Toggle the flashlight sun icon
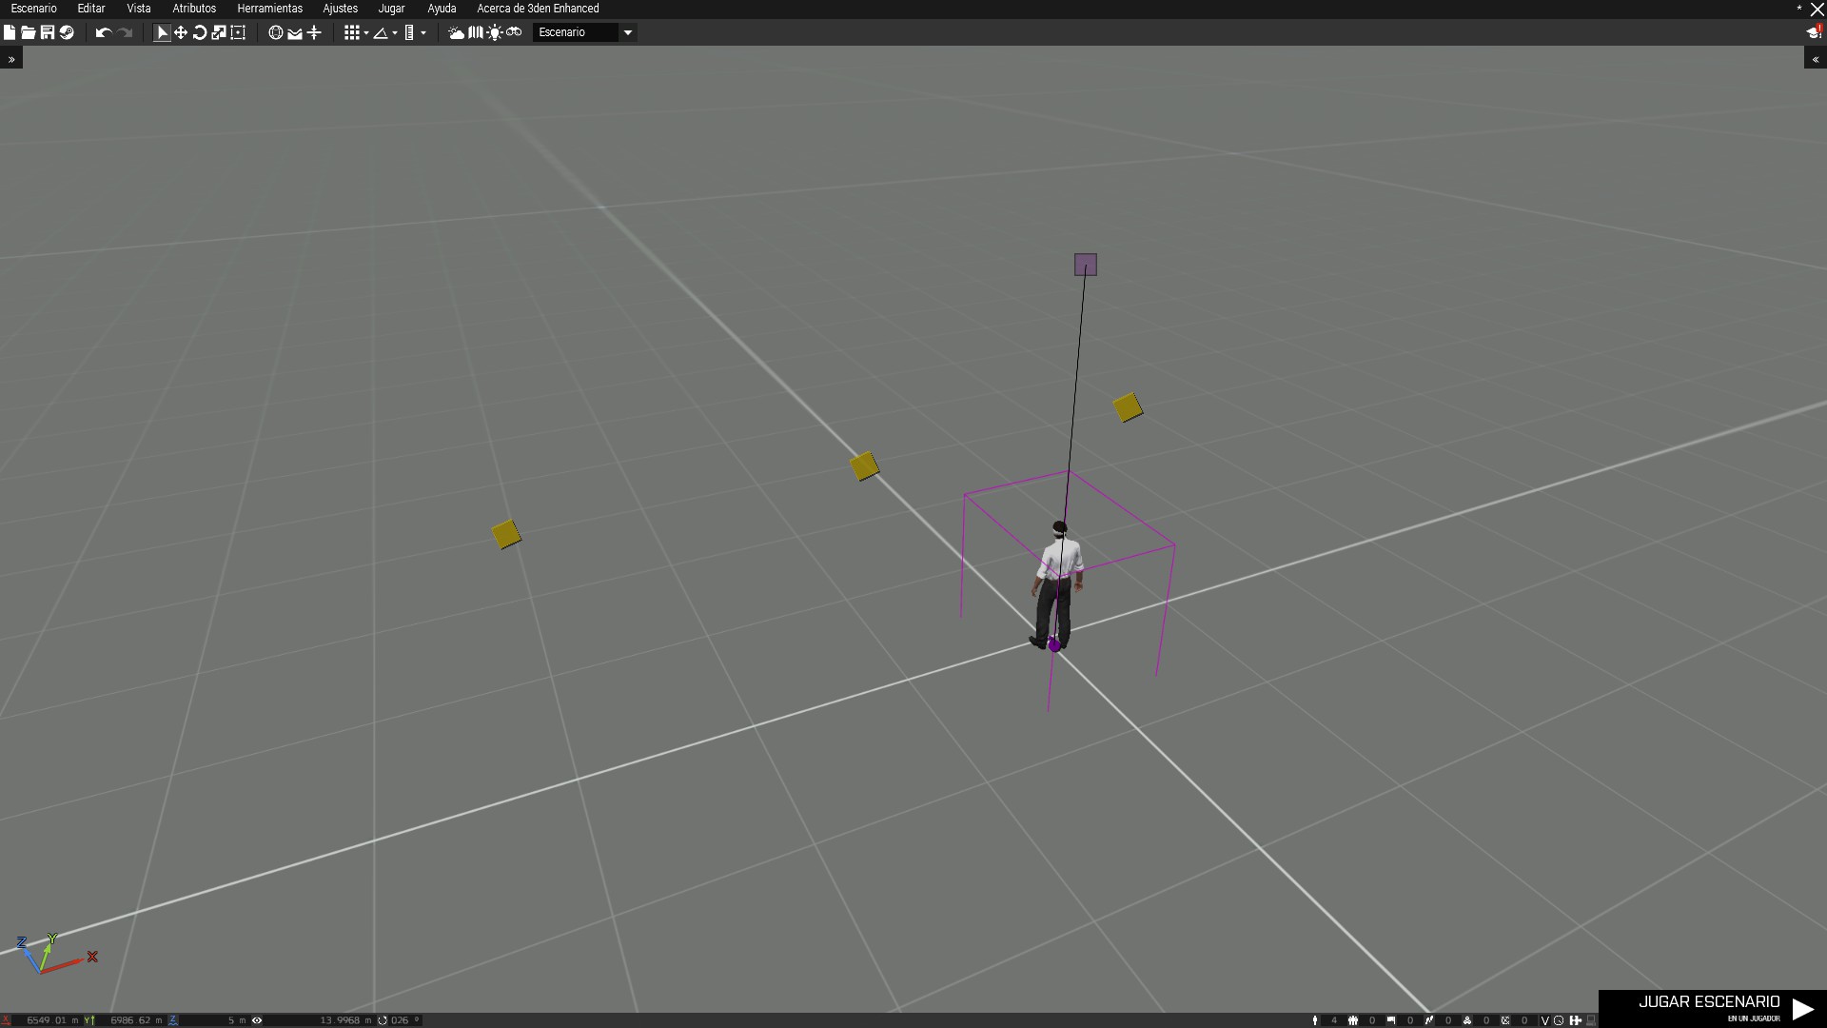The height and width of the screenshot is (1028, 1827). pos(495,32)
